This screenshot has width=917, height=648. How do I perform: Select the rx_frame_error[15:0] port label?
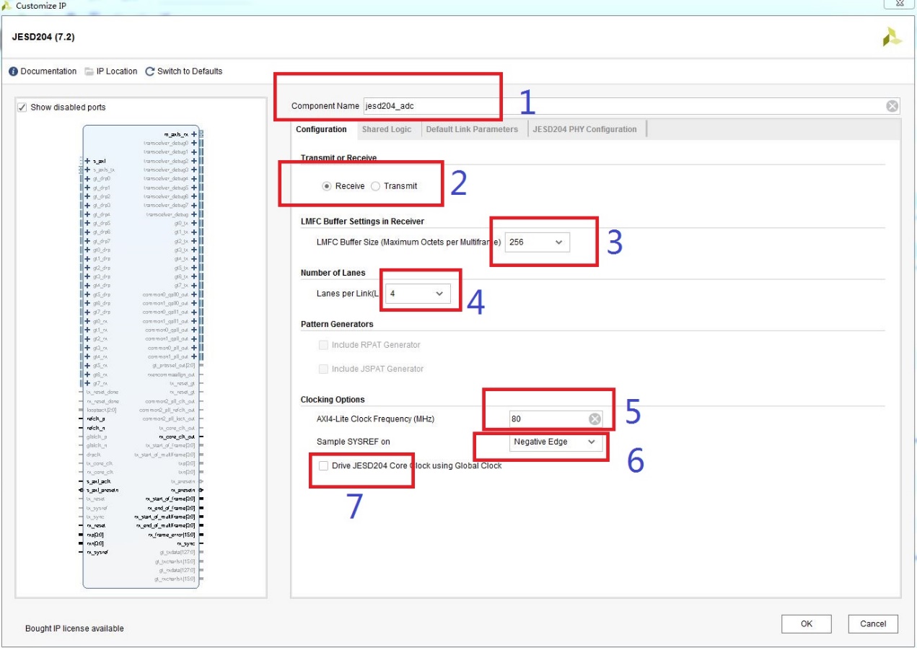172,535
